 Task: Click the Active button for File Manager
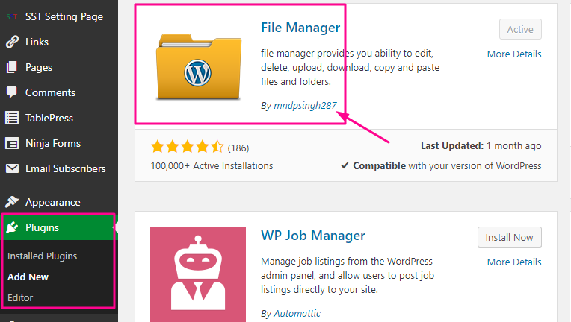[x=520, y=29]
